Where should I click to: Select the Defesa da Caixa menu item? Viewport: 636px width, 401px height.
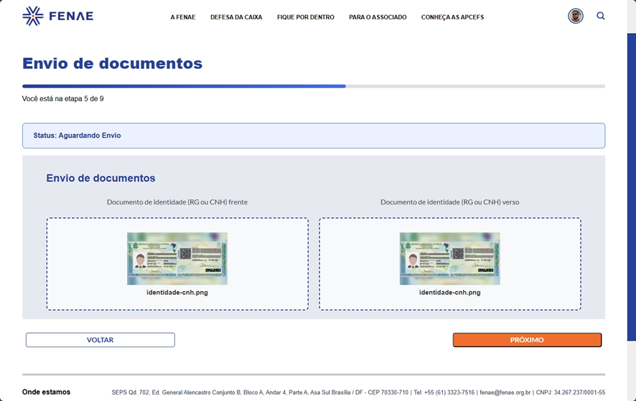pos(236,17)
